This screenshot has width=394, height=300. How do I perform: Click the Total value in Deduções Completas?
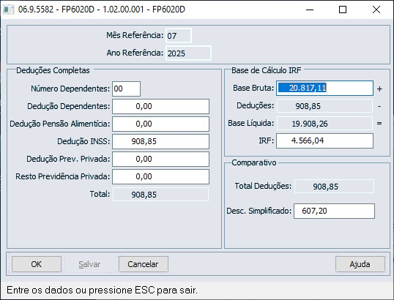tap(160, 195)
